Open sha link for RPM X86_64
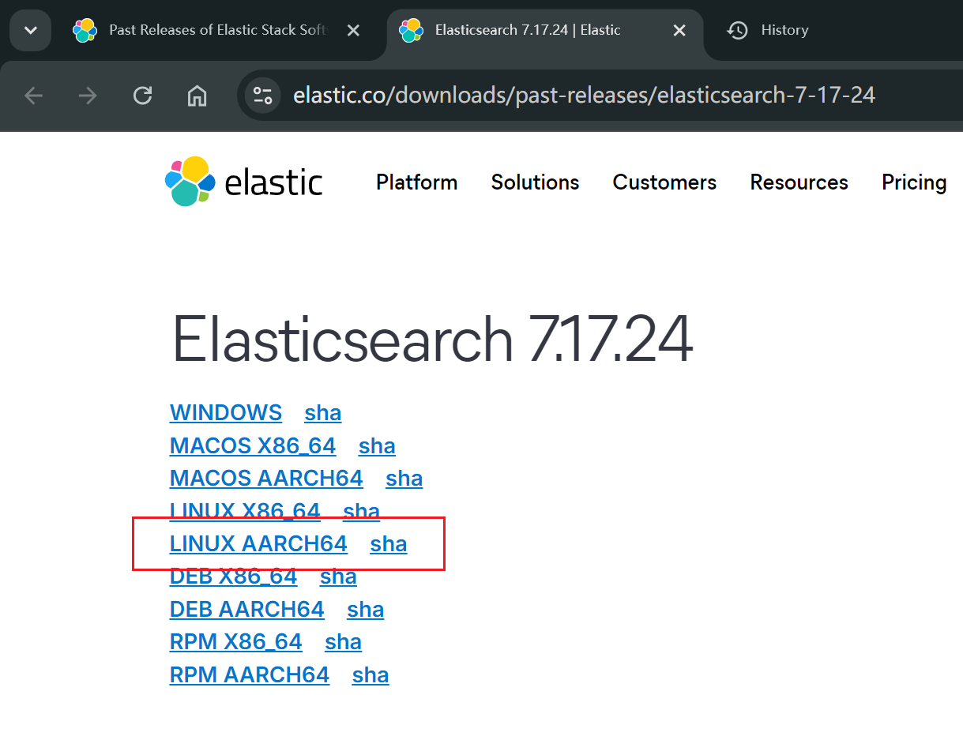This screenshot has height=755, width=963. 344,642
